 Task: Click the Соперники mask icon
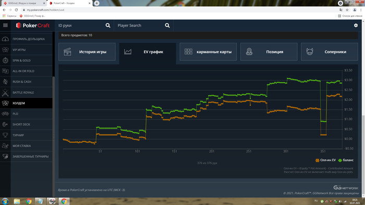tap(310, 52)
